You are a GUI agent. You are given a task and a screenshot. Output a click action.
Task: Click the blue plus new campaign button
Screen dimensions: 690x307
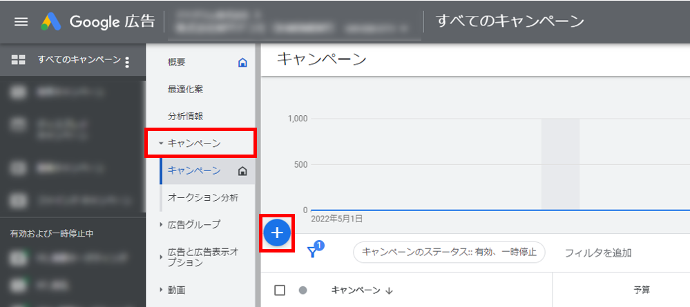[x=277, y=233]
